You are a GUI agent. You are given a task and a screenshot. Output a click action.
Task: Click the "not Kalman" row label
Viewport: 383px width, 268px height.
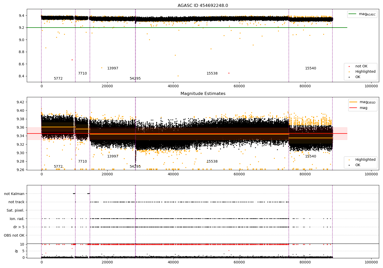tap(14, 194)
